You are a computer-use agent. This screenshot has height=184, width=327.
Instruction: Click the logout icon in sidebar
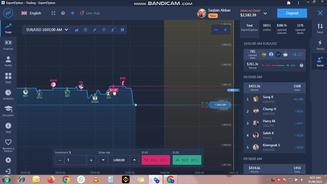(x=8, y=171)
